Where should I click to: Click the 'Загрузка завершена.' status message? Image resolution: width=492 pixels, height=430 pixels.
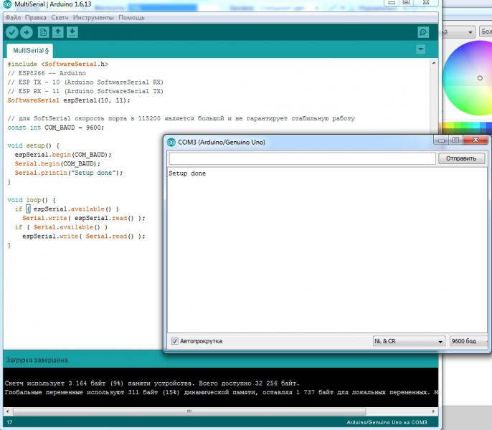pos(37,360)
